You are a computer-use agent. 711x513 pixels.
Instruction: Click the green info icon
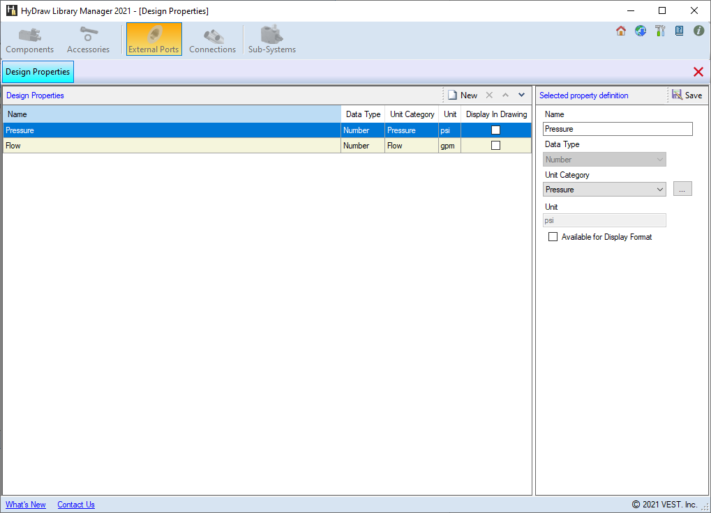pyautogui.click(x=698, y=31)
